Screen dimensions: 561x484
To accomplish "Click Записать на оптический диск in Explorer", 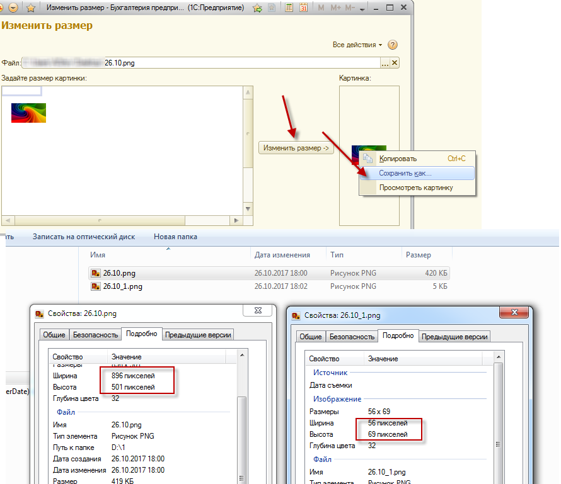I will [x=84, y=237].
